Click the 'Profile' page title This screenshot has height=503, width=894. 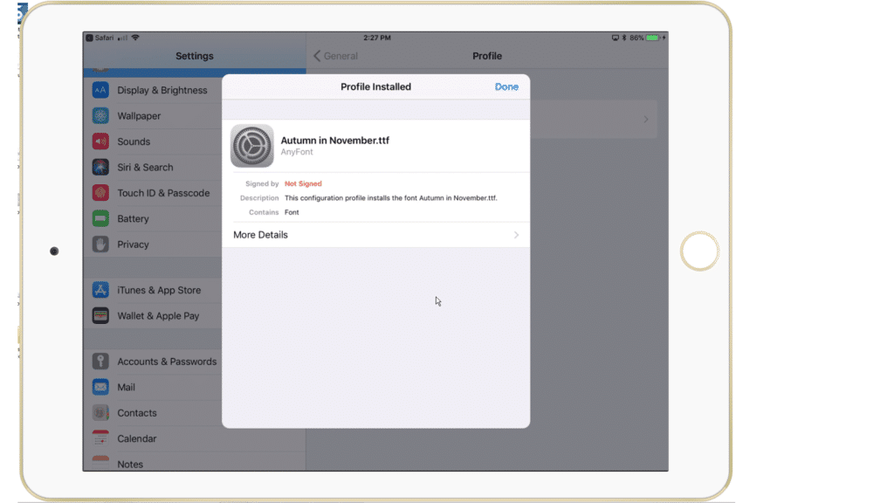[487, 56]
